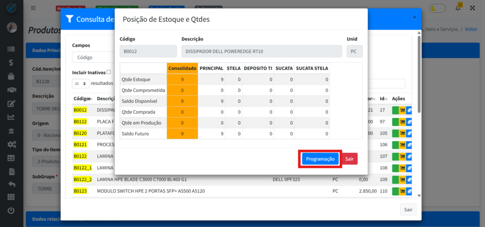Image resolution: width=485 pixels, height=227 pixels.
Task: Click yellow cart icon for item 109
Action: pyautogui.click(x=403, y=180)
